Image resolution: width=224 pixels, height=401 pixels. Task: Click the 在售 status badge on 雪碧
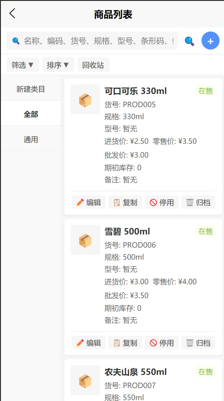205,231
